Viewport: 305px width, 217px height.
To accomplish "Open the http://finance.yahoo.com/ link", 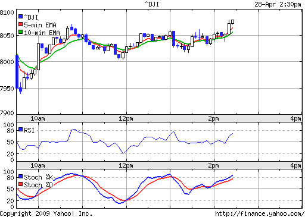I will point(260,213).
